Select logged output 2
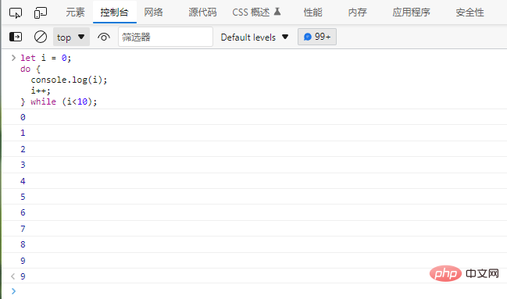The width and height of the screenshot is (507, 299). click(23, 149)
